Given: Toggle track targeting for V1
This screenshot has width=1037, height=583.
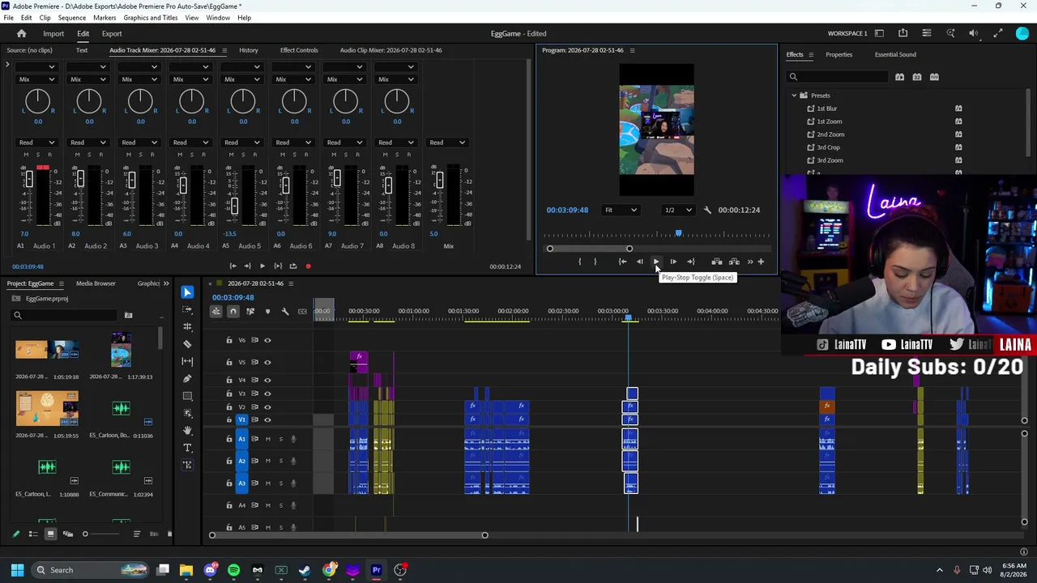Looking at the screenshot, I should pos(241,419).
